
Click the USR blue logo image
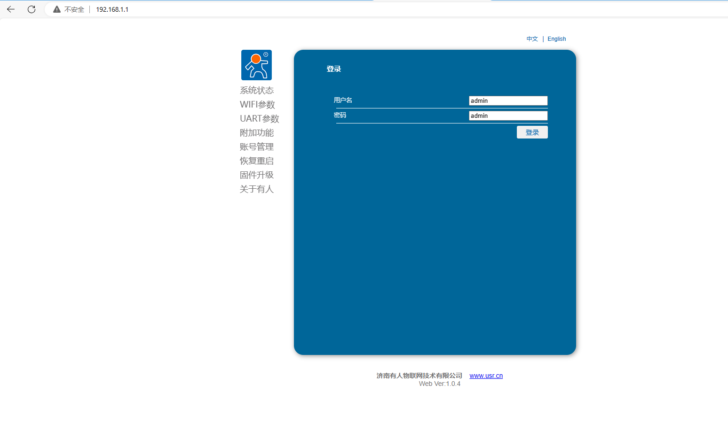[x=256, y=65]
